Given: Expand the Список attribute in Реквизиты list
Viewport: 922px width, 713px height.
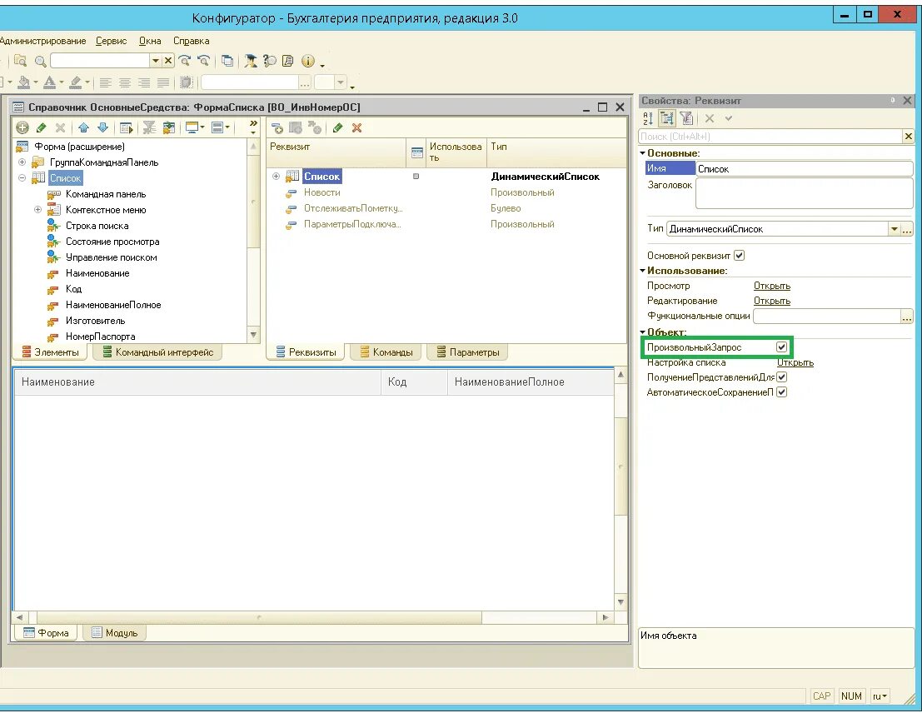Looking at the screenshot, I should point(276,176).
